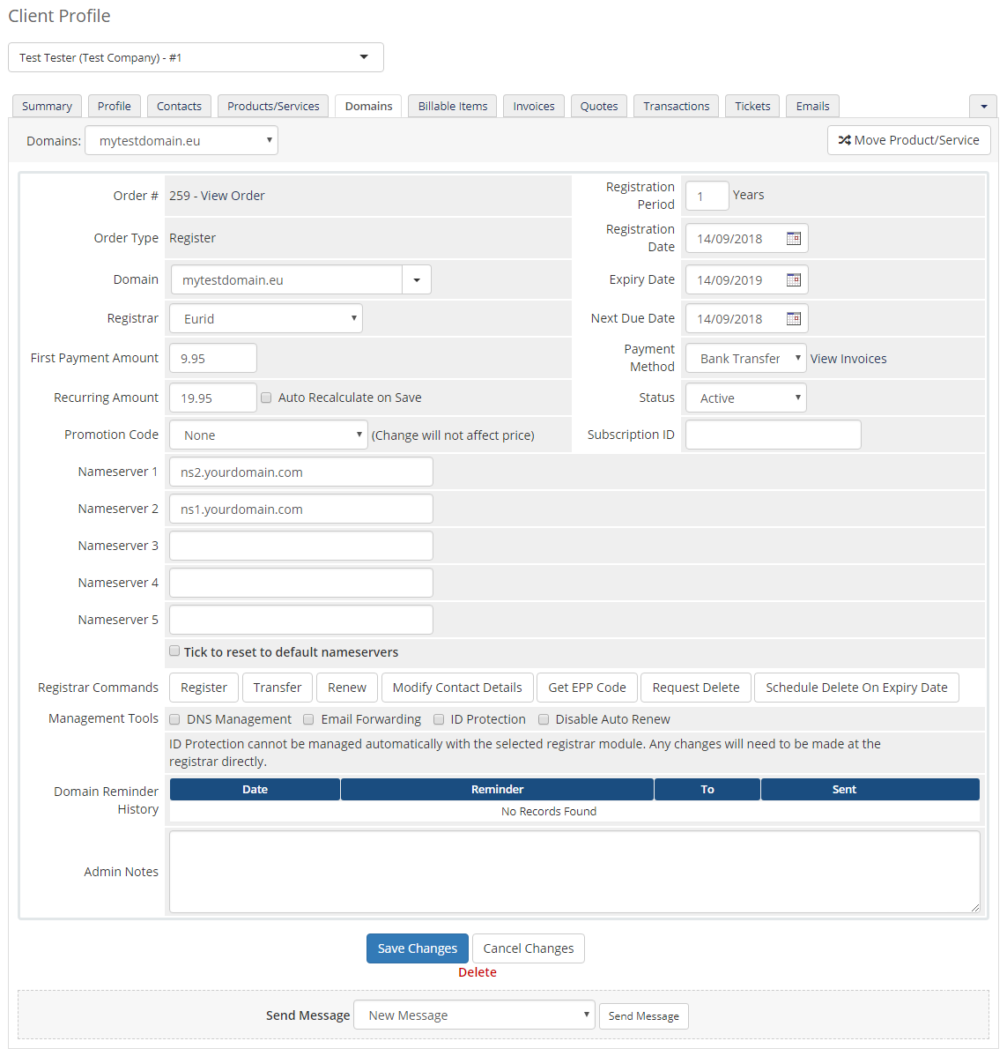Renew the domain via registrar command

tap(346, 688)
